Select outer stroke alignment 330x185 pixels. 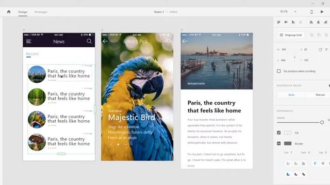coord(296,163)
